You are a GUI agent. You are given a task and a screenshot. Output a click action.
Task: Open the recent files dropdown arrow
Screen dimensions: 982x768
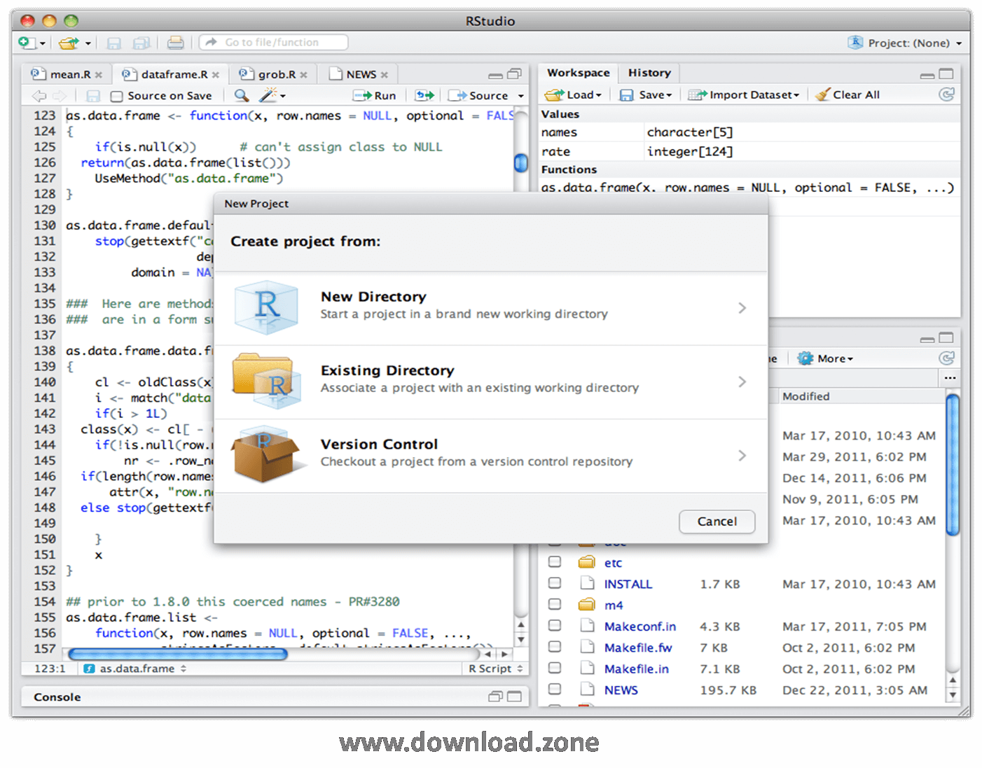click(x=88, y=43)
